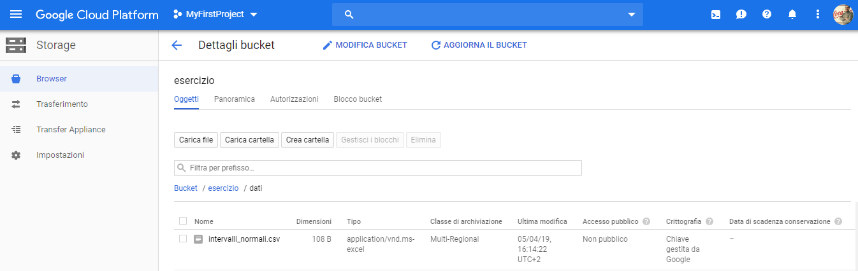
Task: Select all objects header checkbox
Action: [x=183, y=221]
